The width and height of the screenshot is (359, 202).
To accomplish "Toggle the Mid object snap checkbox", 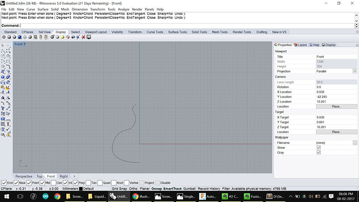I will click(42, 183).
